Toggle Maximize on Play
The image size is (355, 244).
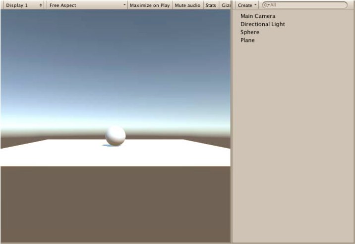150,5
